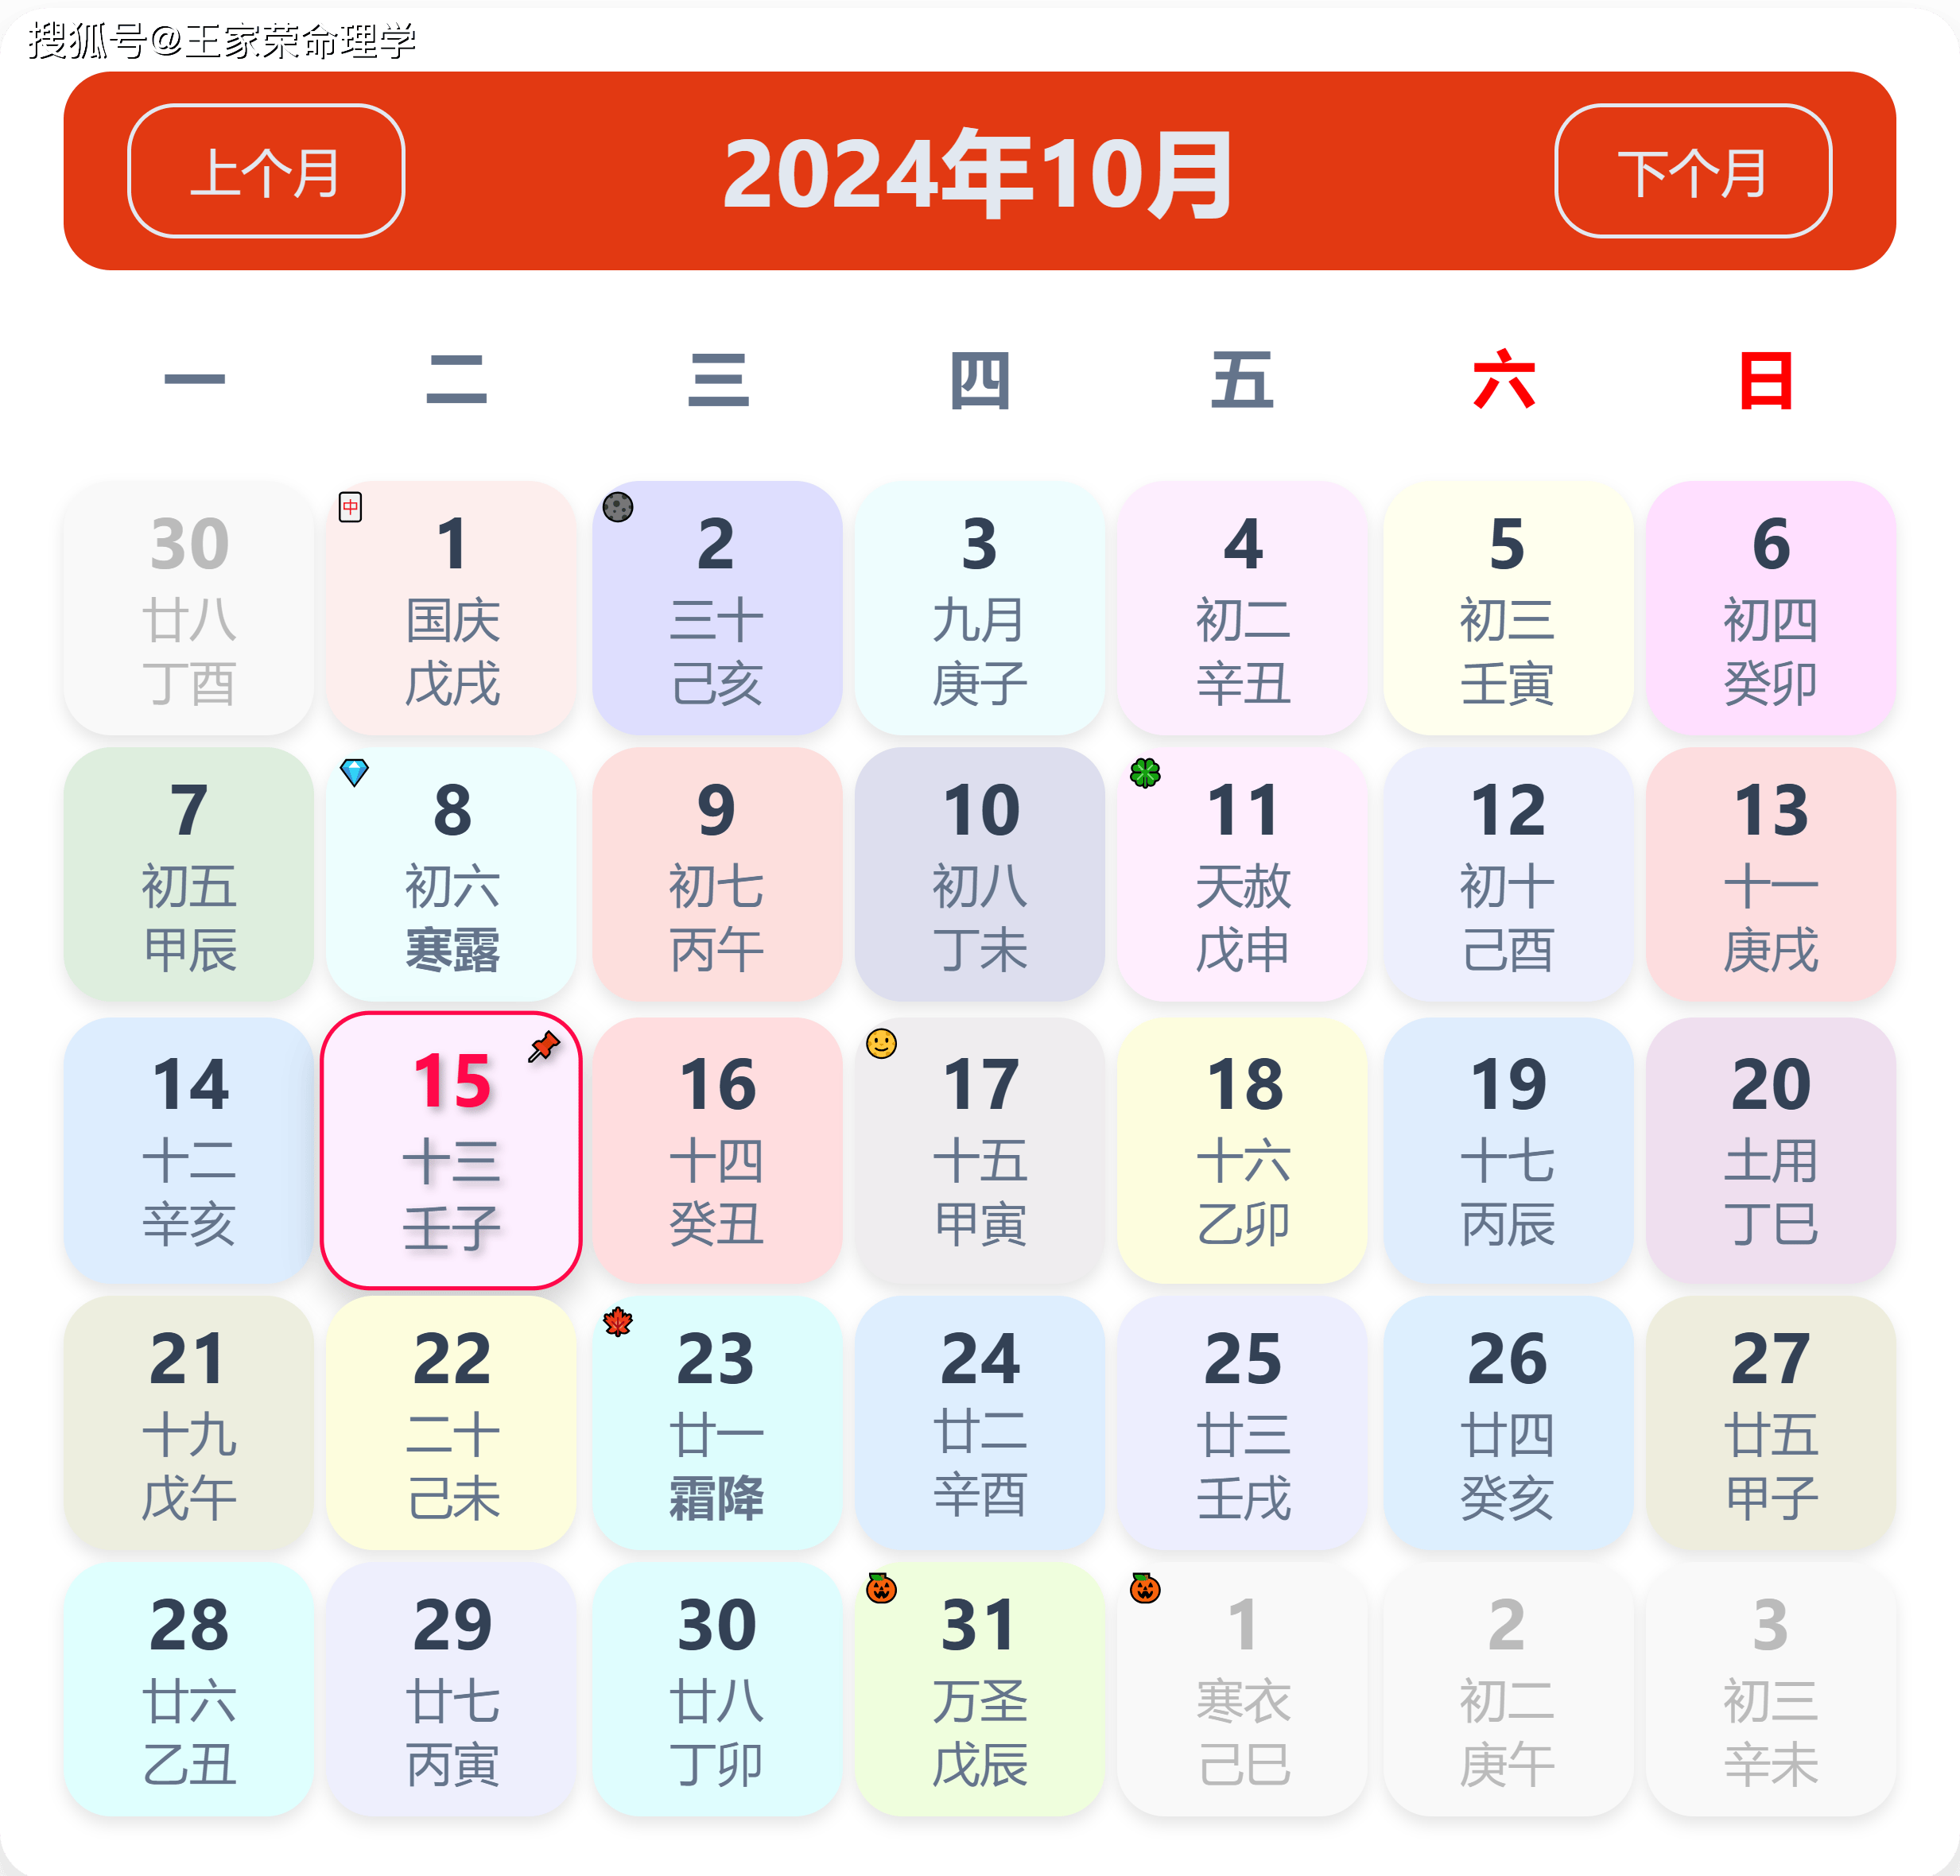Screen dimensions: 1960x1876
Task: Select October 27 廿五 甲子 cell
Action: [x=1771, y=1423]
